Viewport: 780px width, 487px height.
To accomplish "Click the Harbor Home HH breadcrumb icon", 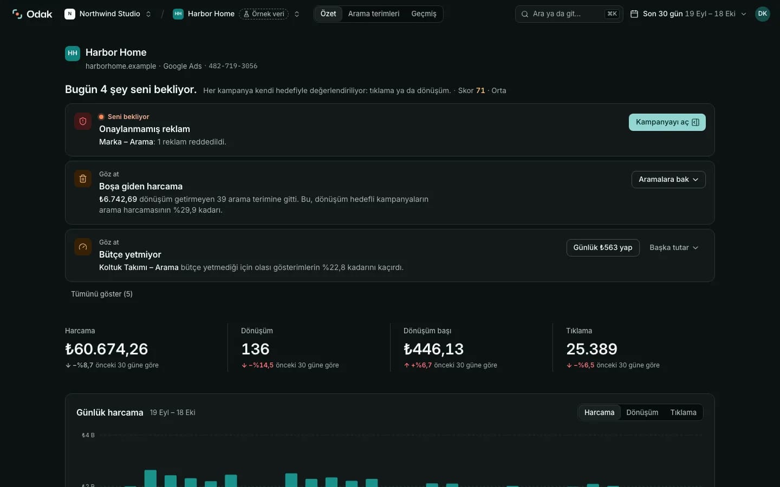I will [178, 14].
